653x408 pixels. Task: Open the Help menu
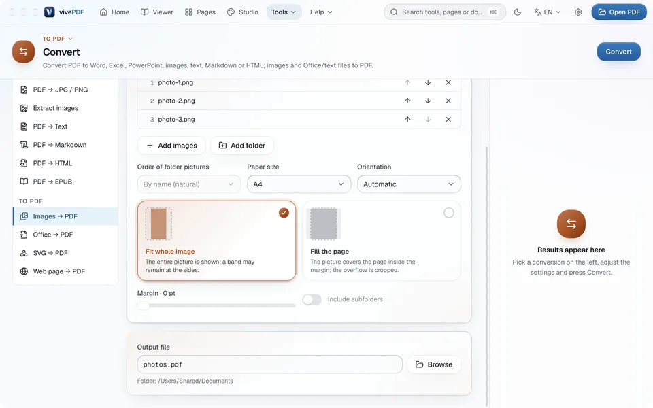point(320,12)
